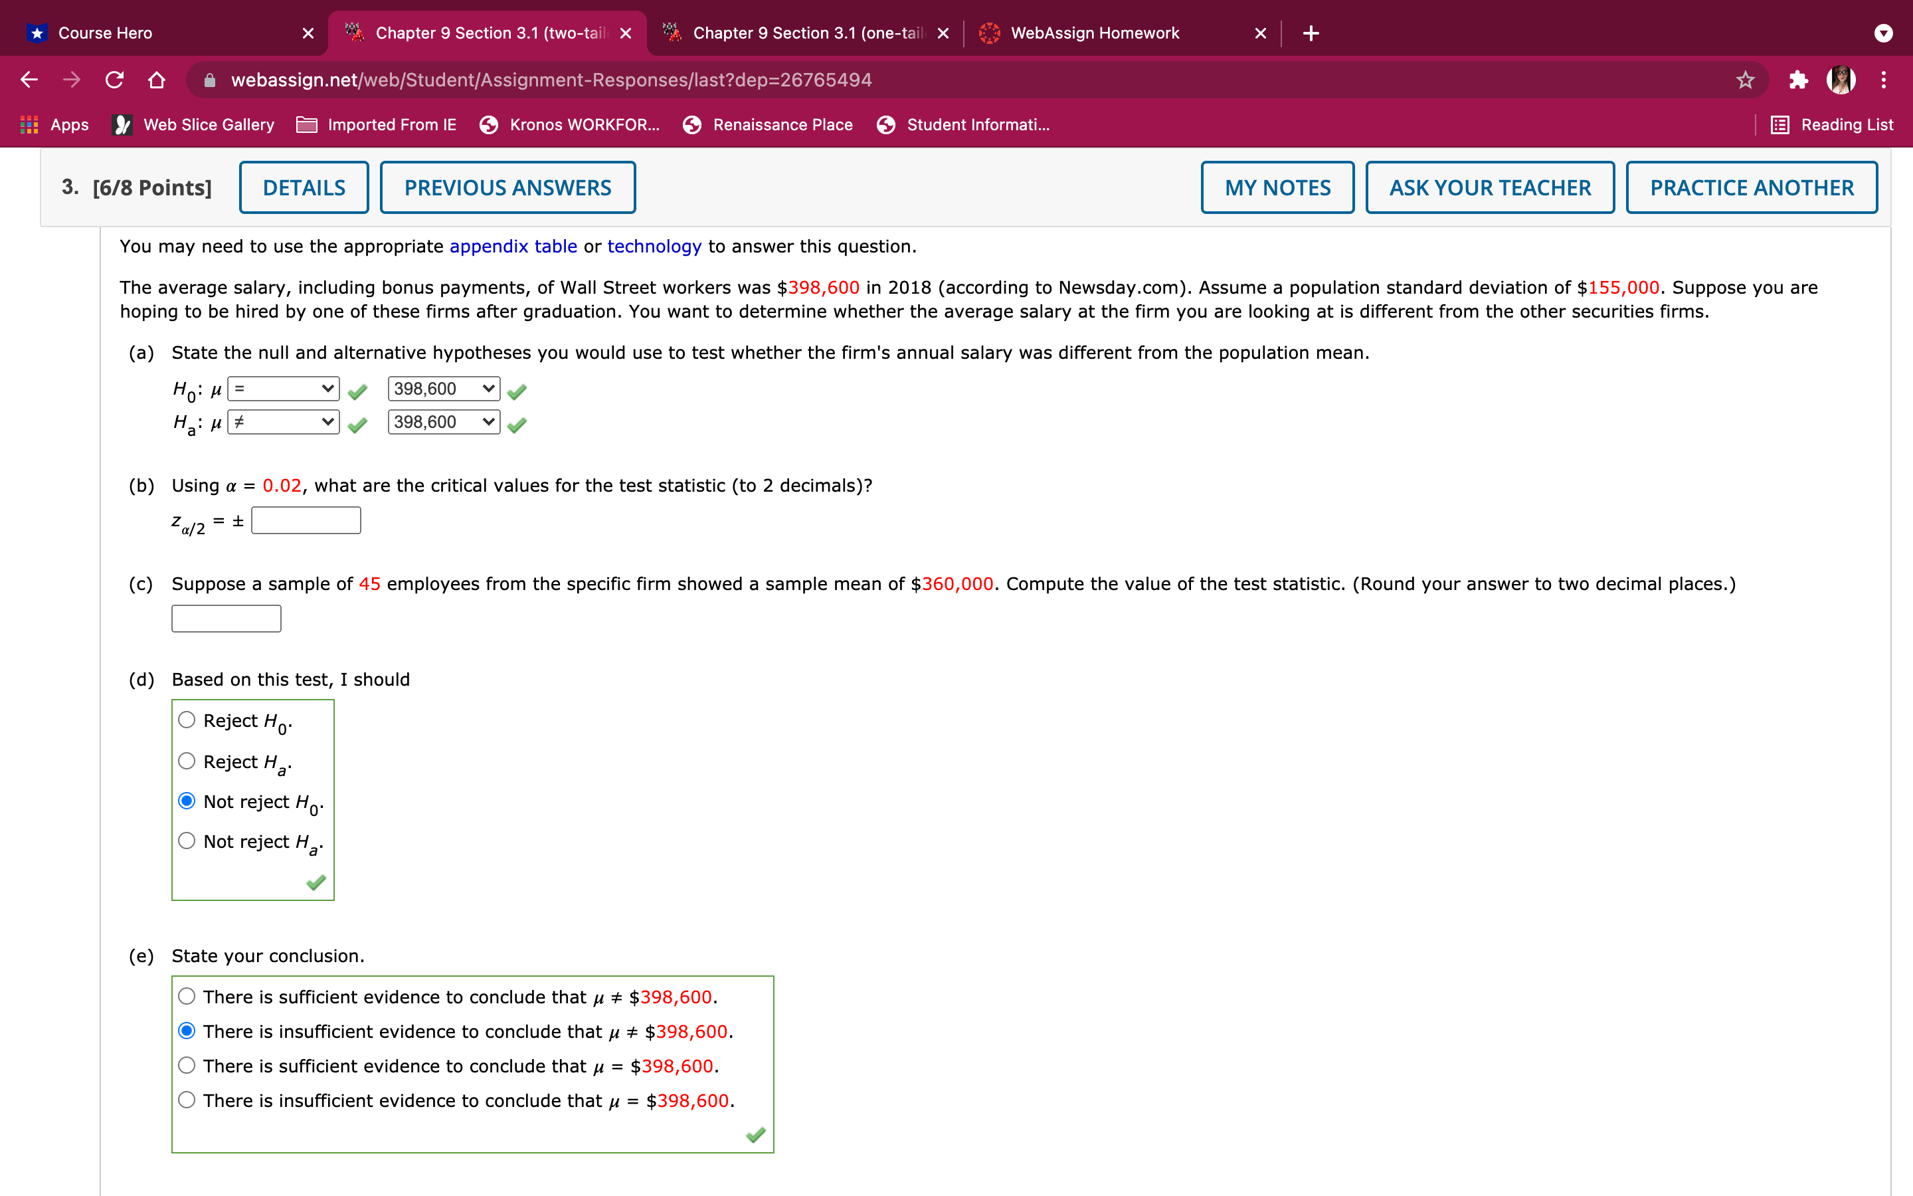Click the browser back navigation arrow
The height and width of the screenshot is (1196, 1913).
click(x=29, y=79)
